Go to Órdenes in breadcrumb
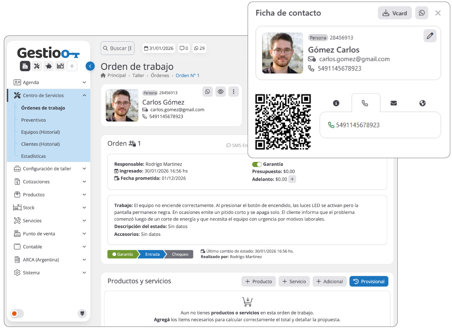This screenshot has height=330, width=452. coord(160,75)
